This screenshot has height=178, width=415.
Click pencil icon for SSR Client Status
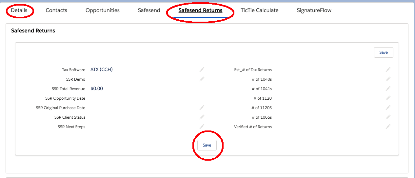[x=202, y=117]
